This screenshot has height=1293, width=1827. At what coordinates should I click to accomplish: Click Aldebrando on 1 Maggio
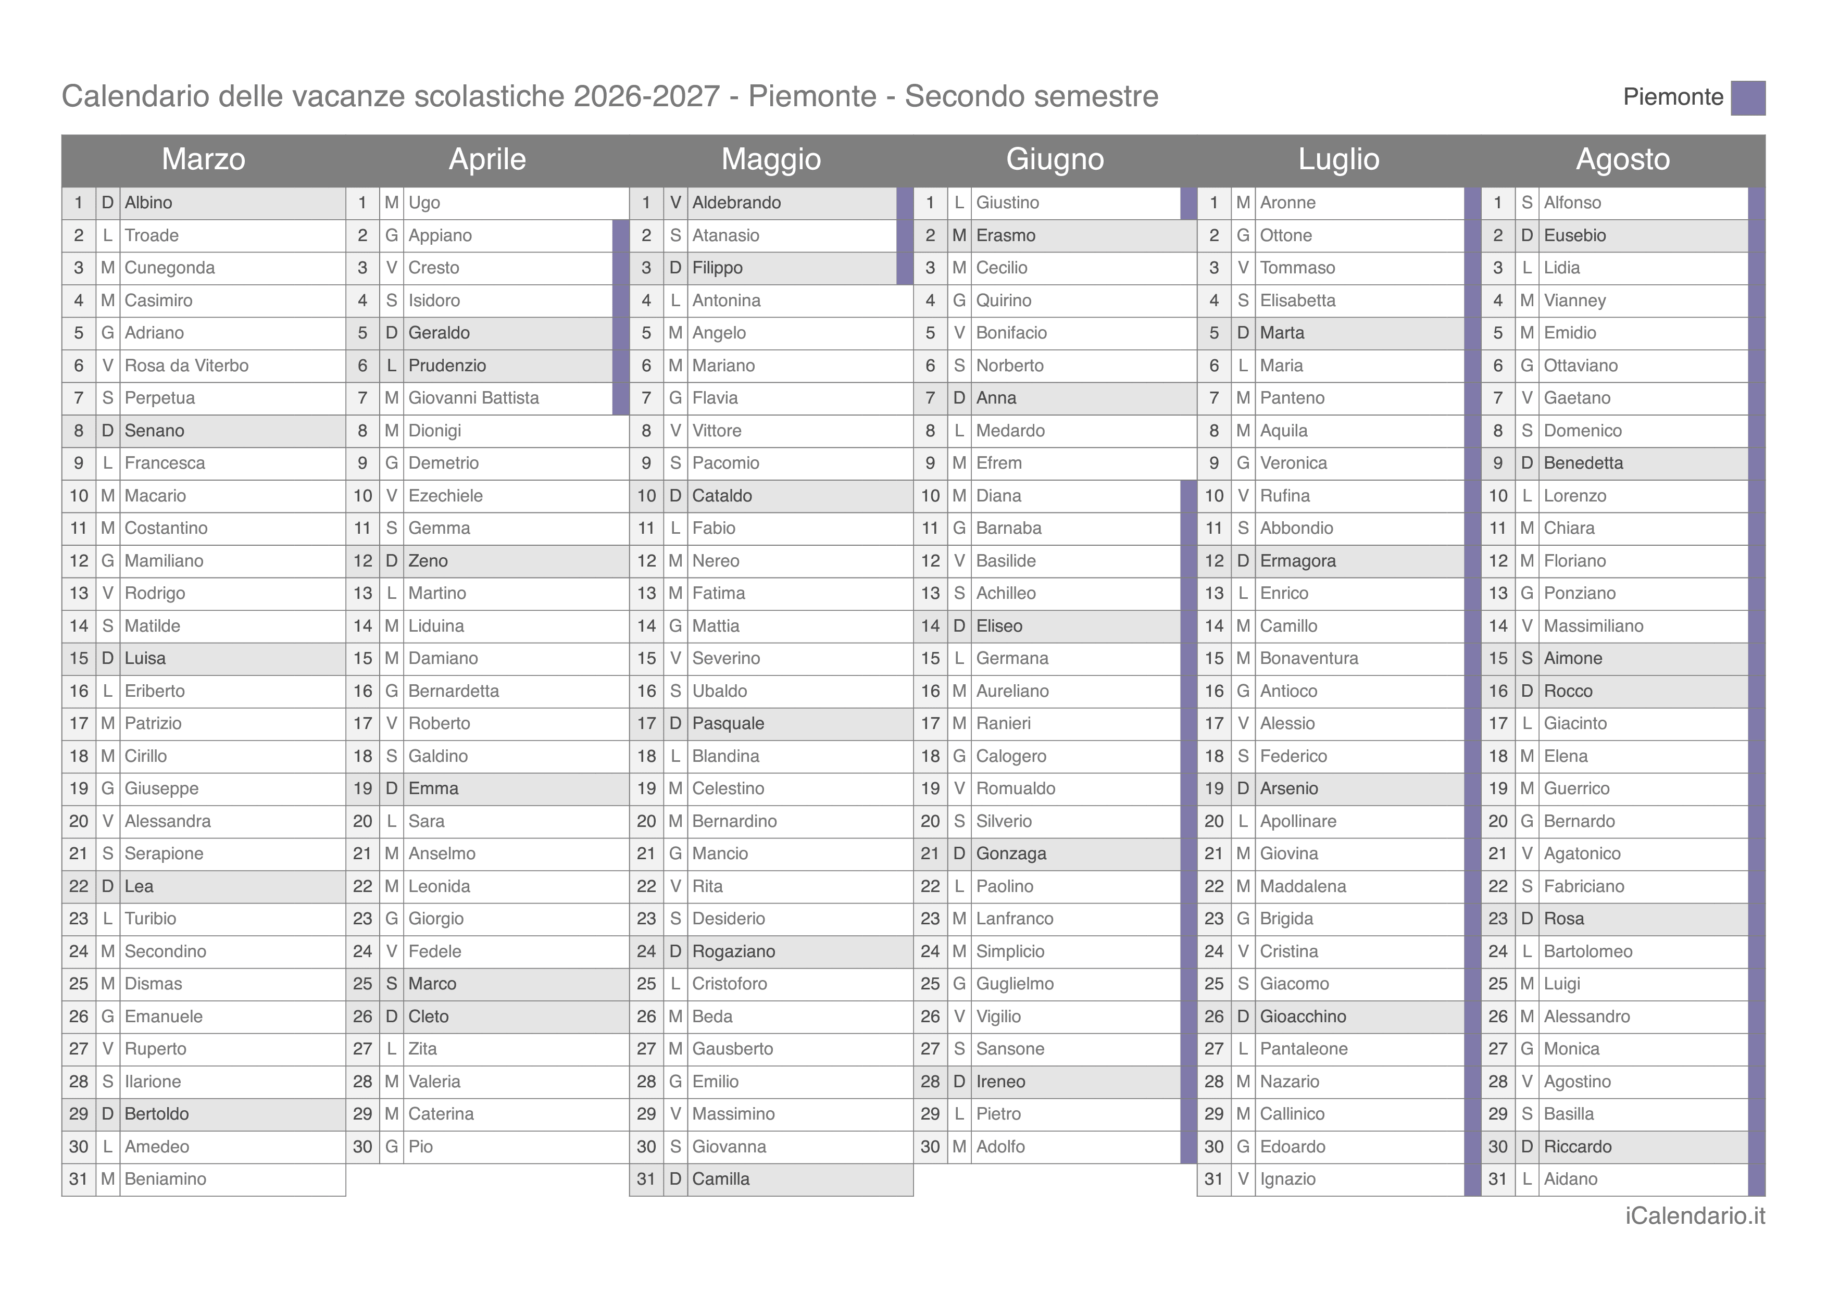point(736,203)
